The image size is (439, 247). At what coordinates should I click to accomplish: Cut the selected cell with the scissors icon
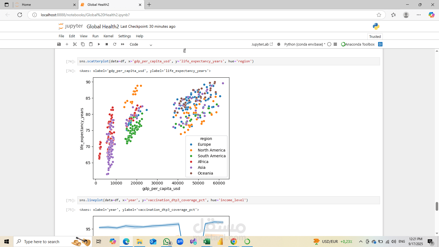(75, 44)
